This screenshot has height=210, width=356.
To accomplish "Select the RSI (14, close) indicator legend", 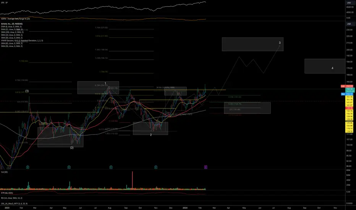I will pos(12,198).
